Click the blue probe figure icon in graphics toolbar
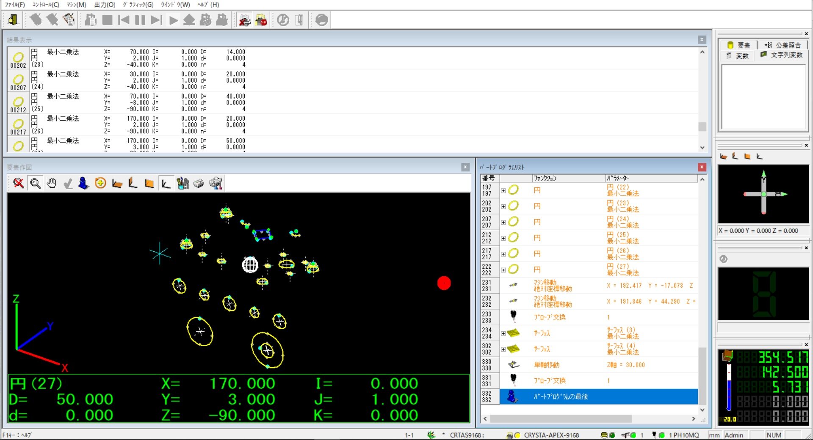 coord(84,183)
